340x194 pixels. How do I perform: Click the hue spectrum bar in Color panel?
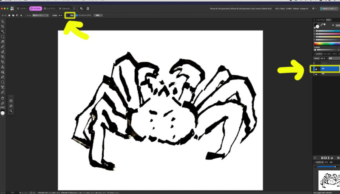click(x=326, y=43)
